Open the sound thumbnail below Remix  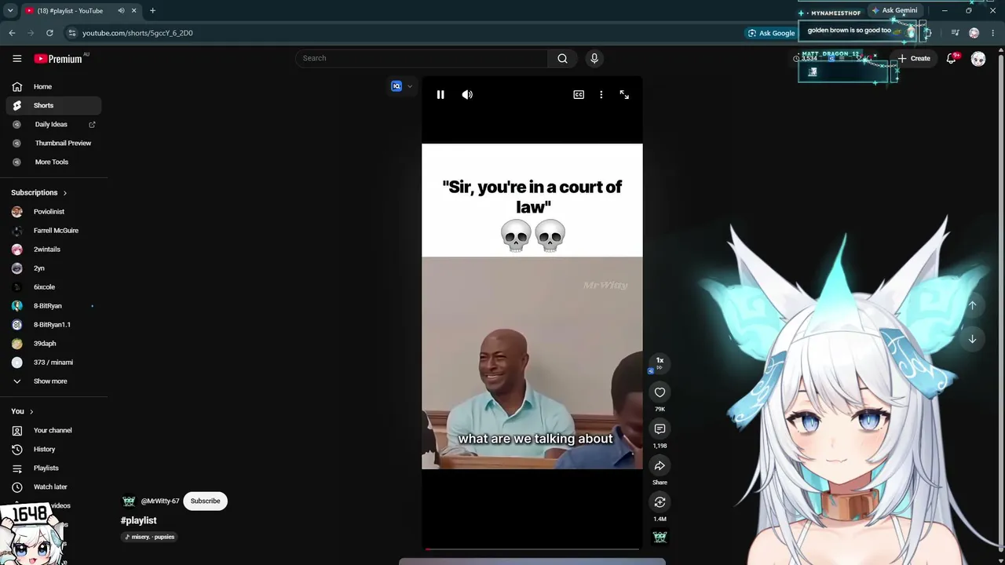tap(660, 537)
